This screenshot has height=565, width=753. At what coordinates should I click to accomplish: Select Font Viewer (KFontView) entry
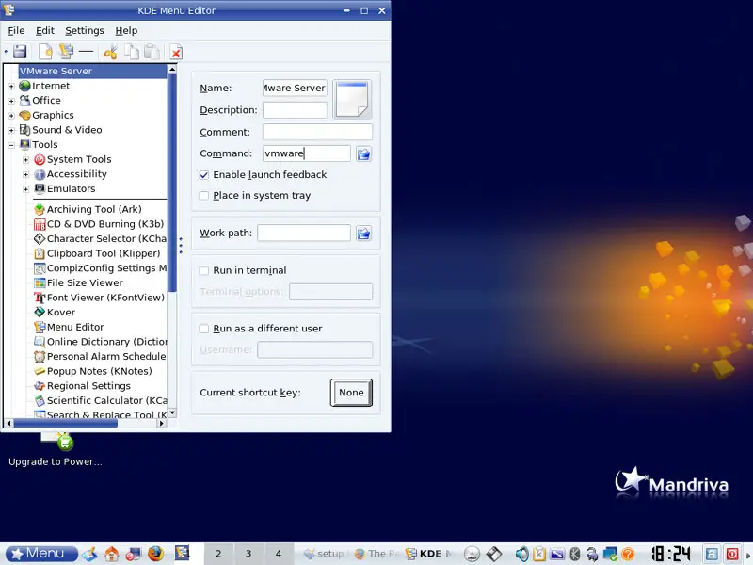click(x=100, y=298)
